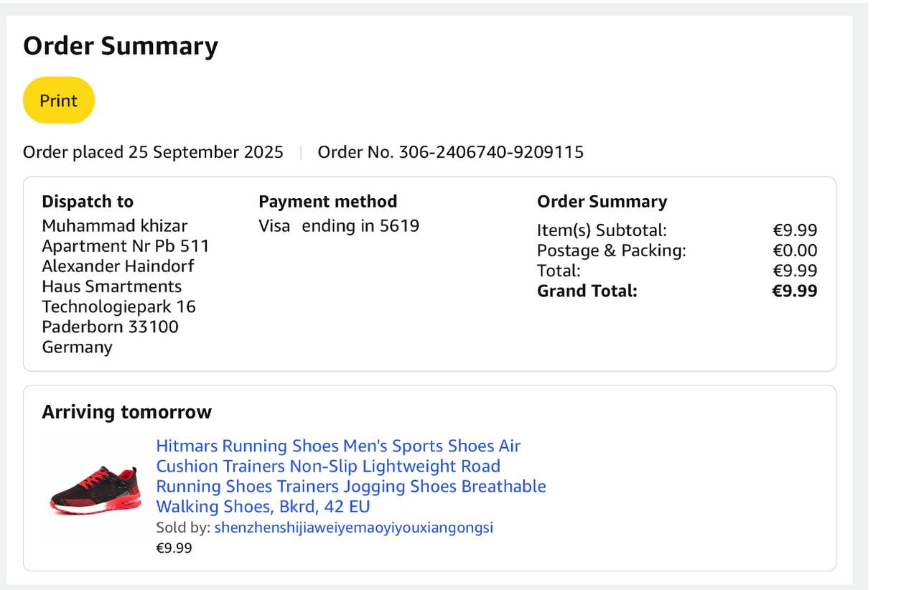Click the order number 306-2406740-9209115

tap(491, 152)
